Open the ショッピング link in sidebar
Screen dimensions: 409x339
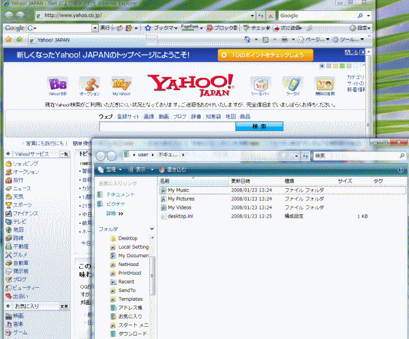point(26,164)
